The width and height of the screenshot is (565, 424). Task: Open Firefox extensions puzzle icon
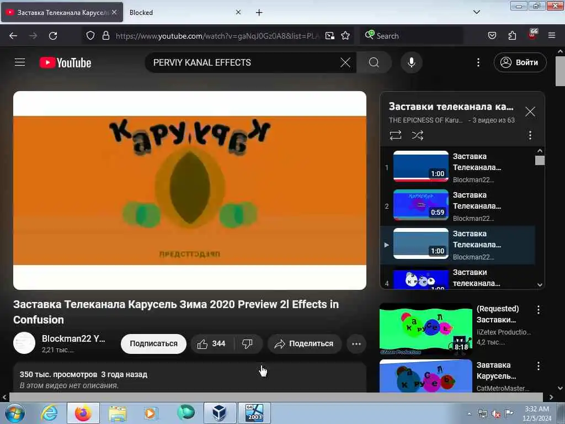click(x=512, y=36)
